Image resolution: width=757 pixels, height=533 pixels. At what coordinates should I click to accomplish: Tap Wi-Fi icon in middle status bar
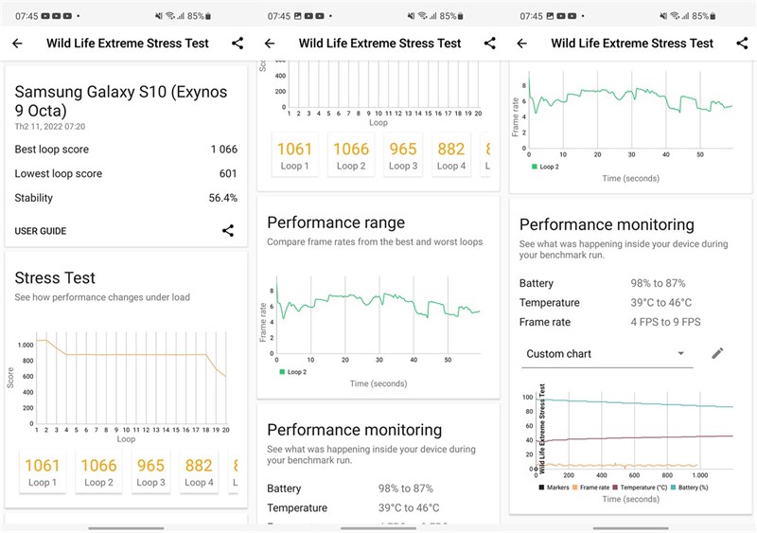click(422, 16)
